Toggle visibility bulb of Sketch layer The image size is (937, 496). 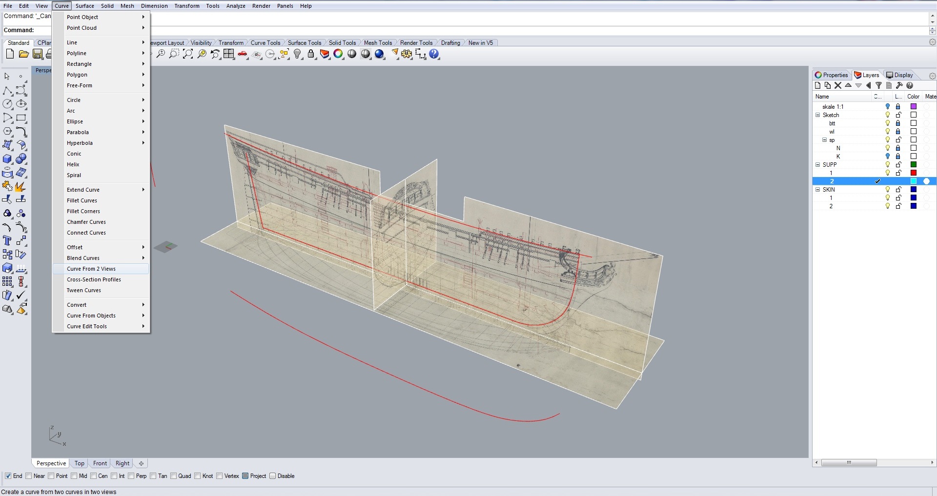(888, 115)
